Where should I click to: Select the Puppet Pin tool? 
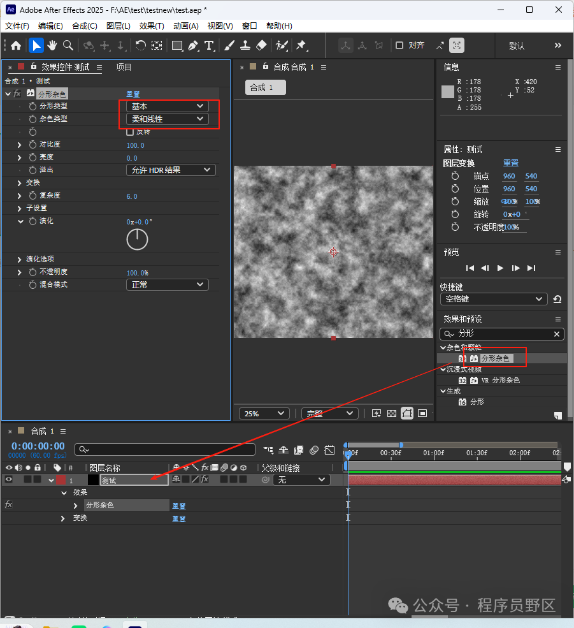(301, 45)
